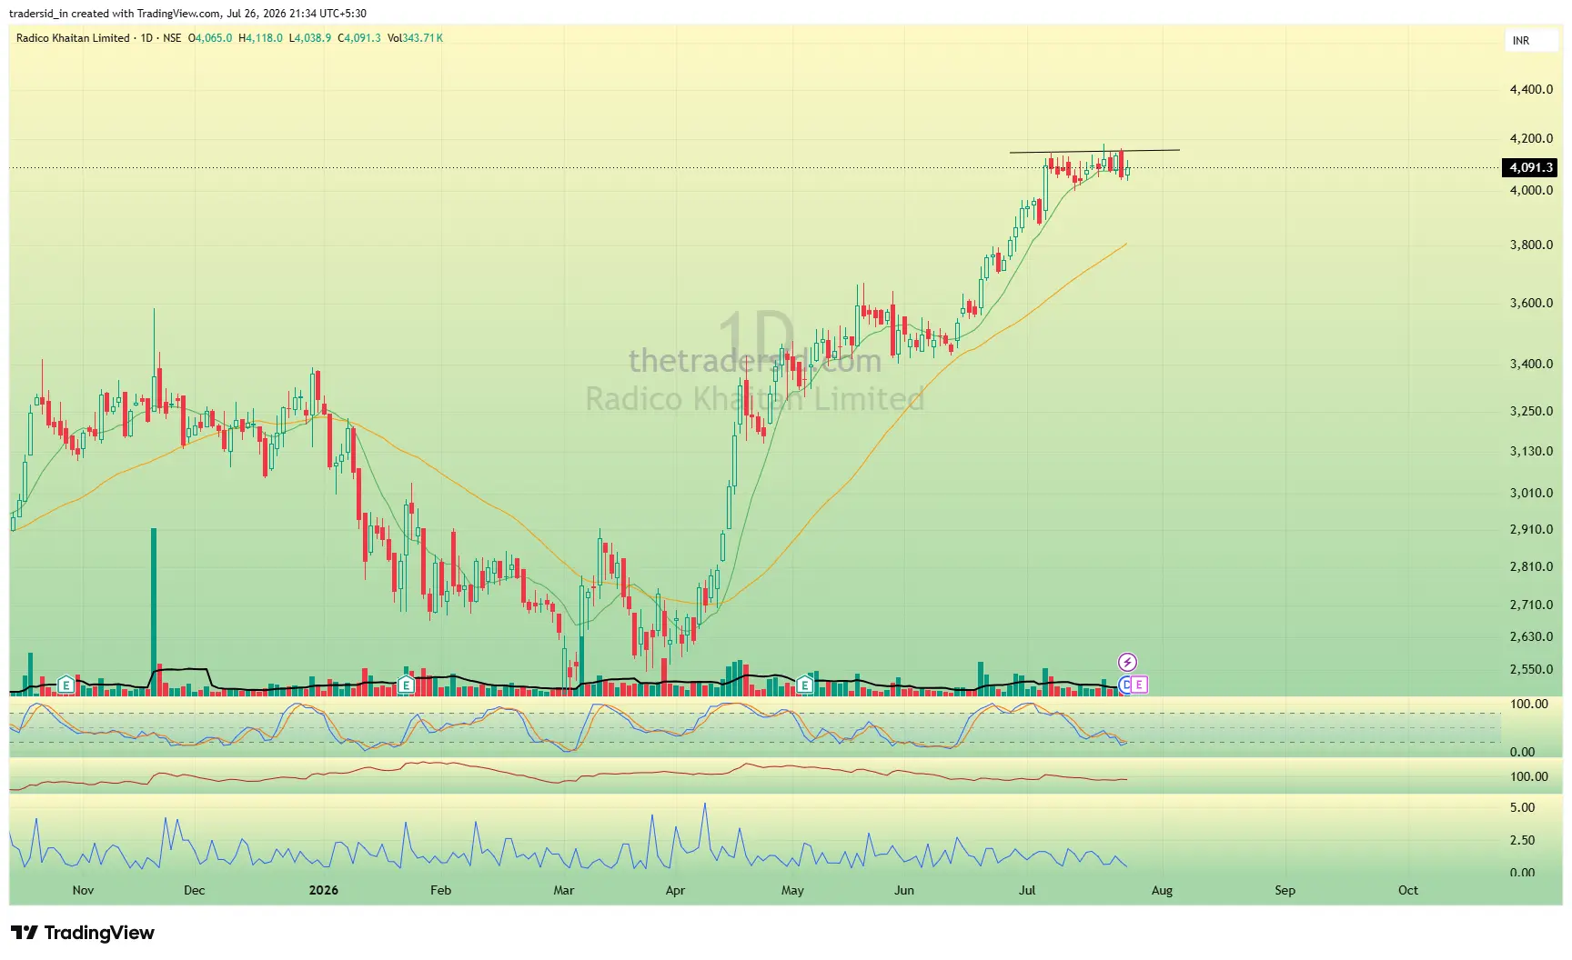Viewport: 1572px width, 960px height.
Task: Click the 3,130.0 price axis label
Action: point(1531,451)
